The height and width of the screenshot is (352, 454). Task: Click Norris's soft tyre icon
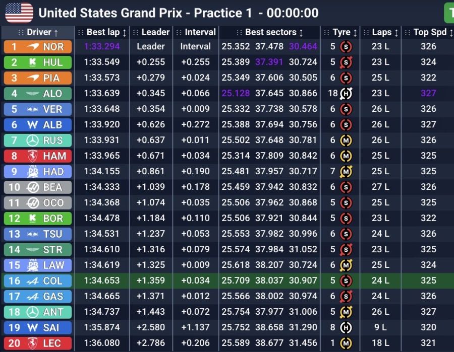pos(346,47)
